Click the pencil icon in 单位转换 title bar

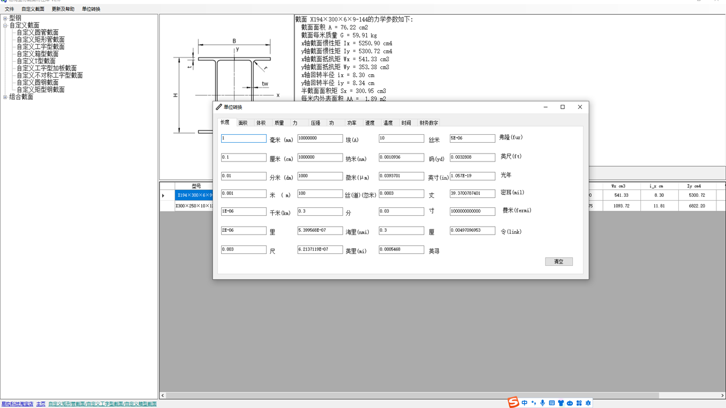tap(219, 107)
